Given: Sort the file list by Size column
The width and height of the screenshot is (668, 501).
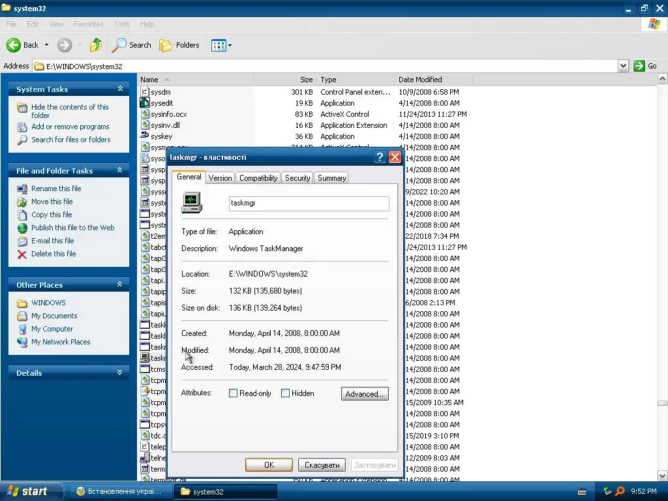Looking at the screenshot, I should tap(286, 80).
